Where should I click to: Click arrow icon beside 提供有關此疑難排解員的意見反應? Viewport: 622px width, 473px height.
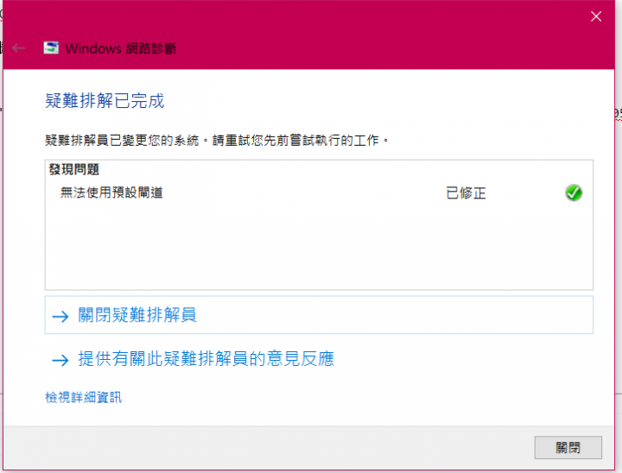pos(60,360)
